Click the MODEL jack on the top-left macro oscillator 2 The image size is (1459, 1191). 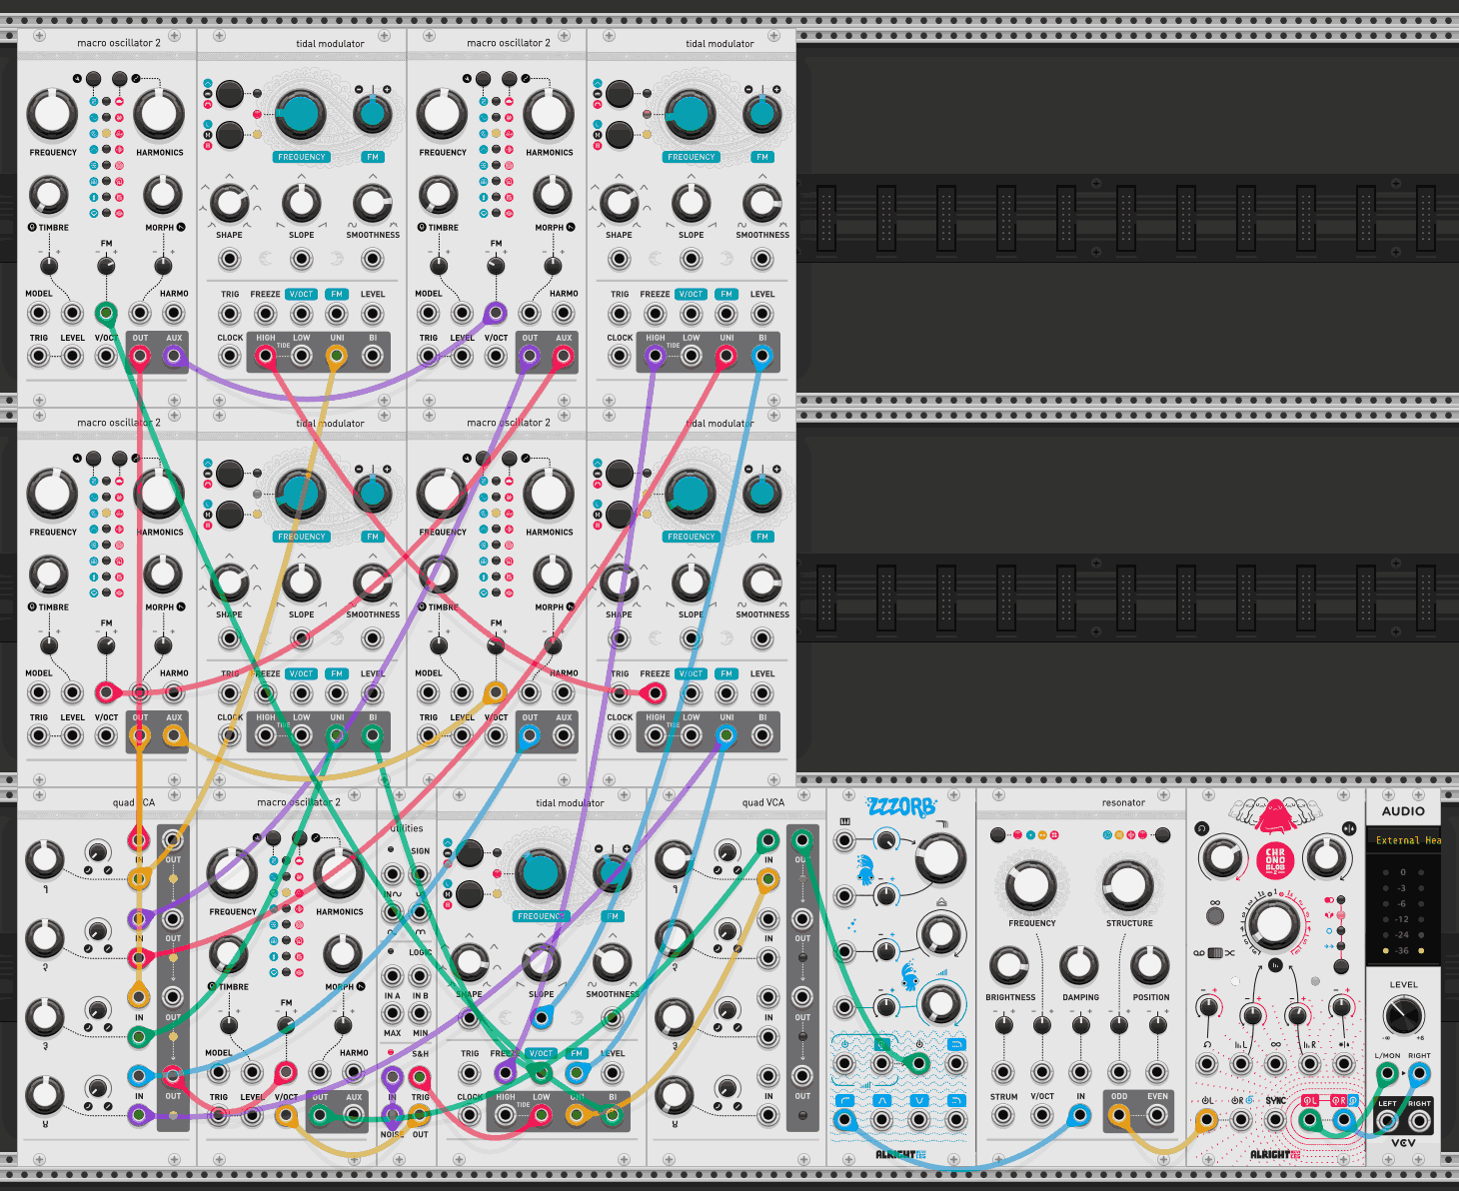pos(38,313)
